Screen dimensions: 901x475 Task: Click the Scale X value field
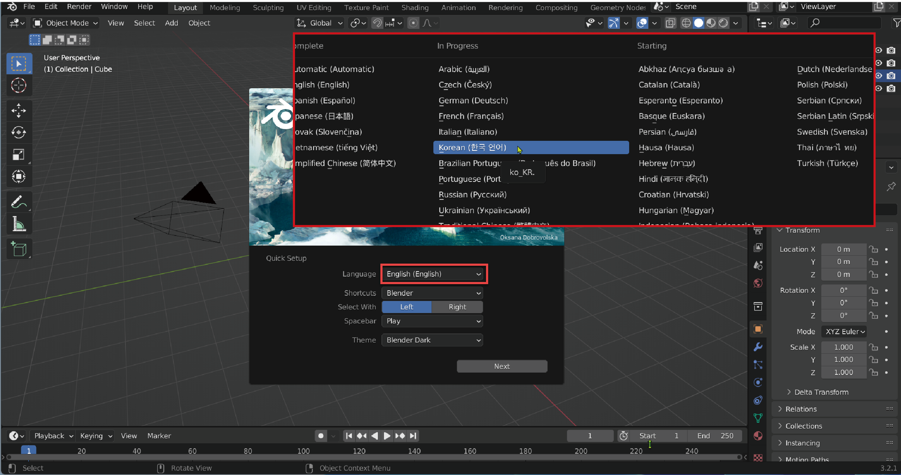[x=844, y=347]
